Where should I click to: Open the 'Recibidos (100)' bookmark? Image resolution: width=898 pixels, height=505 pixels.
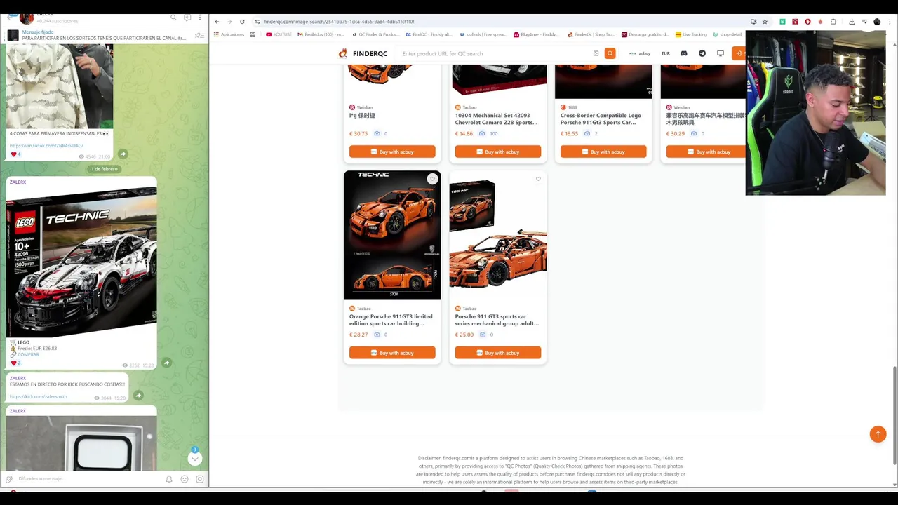tap(320, 34)
